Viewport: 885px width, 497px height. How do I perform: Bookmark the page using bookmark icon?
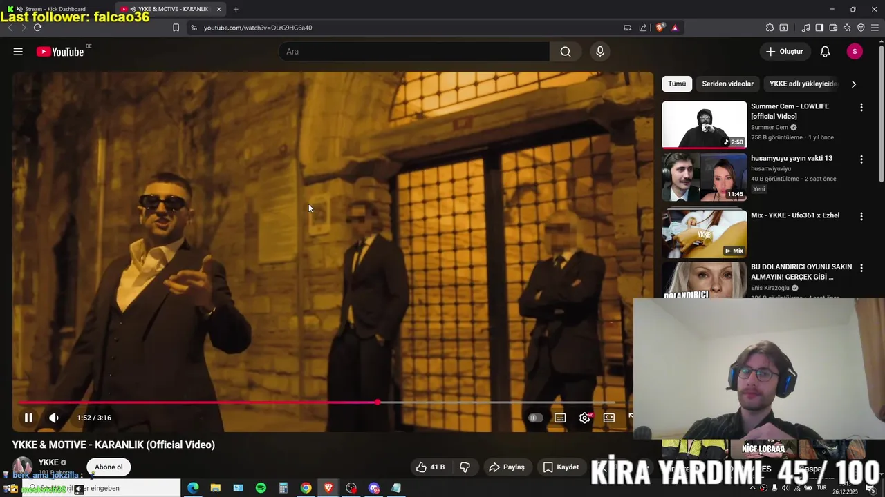click(x=176, y=28)
